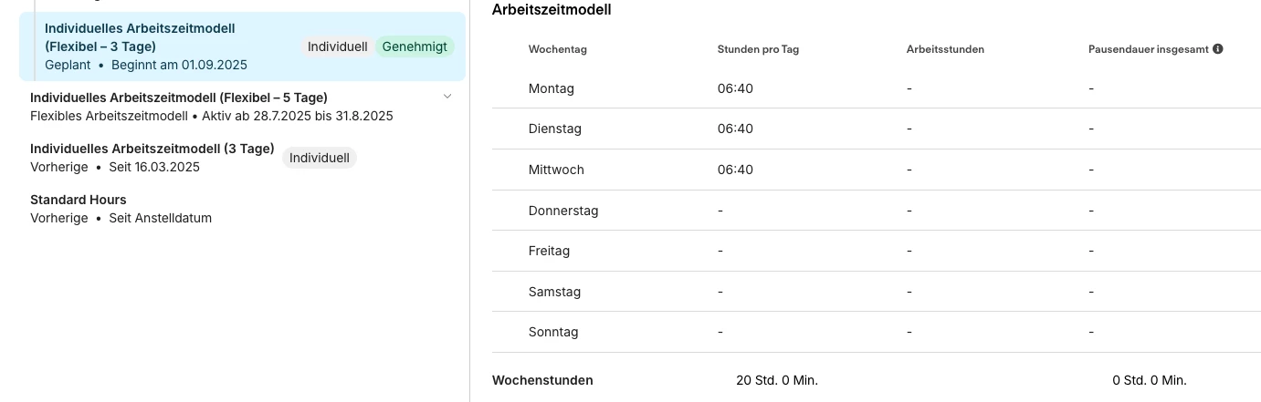Screen dimensions: 1261x402
Task: Click the Individuell badge beside the 3 Tage model
Action: pos(319,158)
